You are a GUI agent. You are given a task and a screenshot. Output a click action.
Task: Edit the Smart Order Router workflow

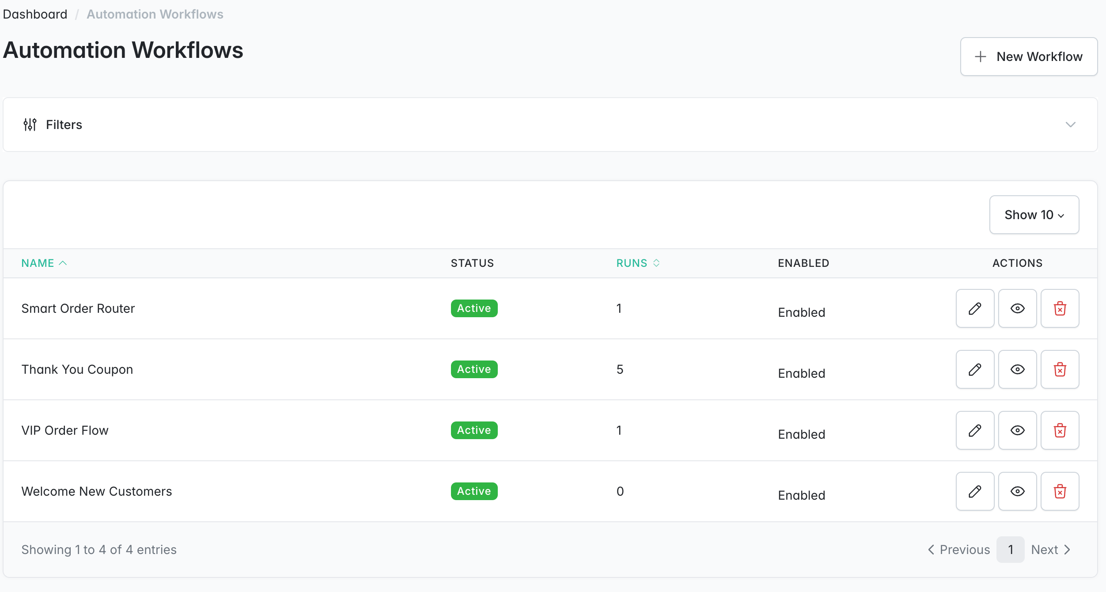[x=974, y=308]
